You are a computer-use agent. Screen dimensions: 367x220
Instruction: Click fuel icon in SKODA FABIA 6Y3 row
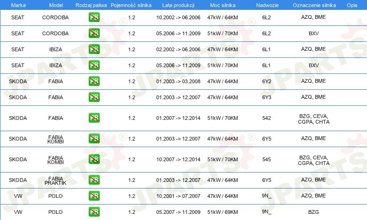94,97
